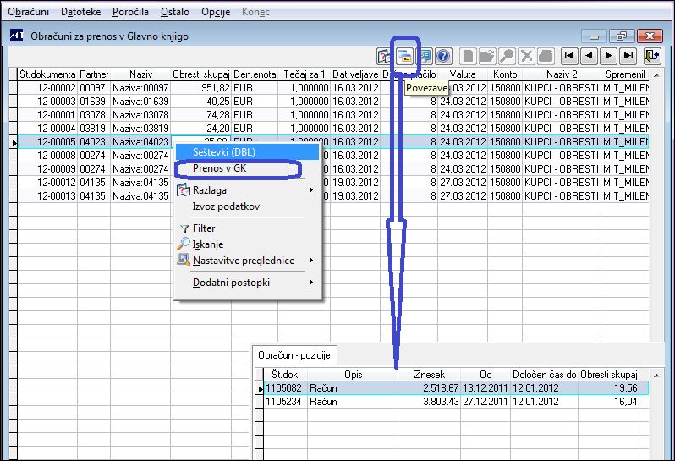Expand the Razlaga submenu arrow

point(311,189)
